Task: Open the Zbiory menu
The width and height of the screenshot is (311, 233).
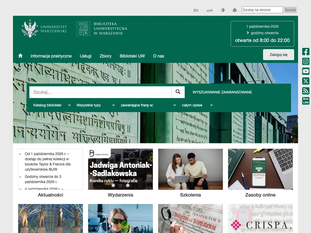Action: click(x=105, y=56)
